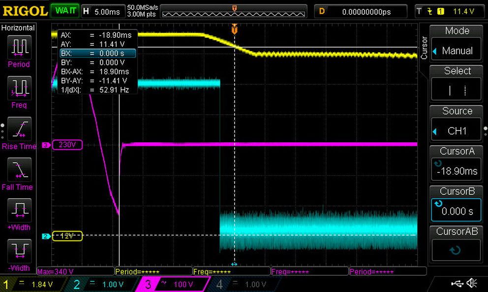Select channel 3 tab showing 100 V
Viewport: 488px width, 292px height.
pyautogui.click(x=173, y=284)
